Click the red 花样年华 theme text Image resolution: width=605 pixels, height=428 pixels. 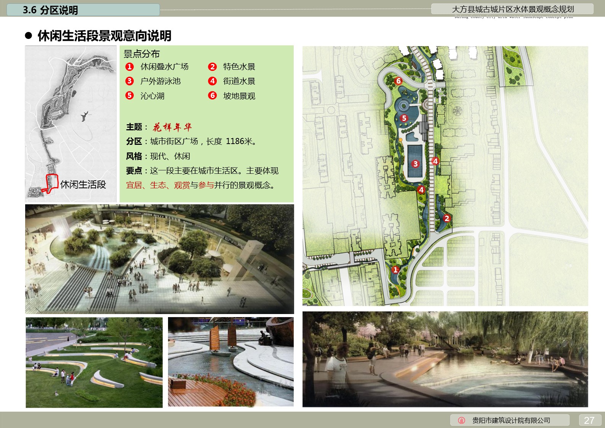click(172, 127)
